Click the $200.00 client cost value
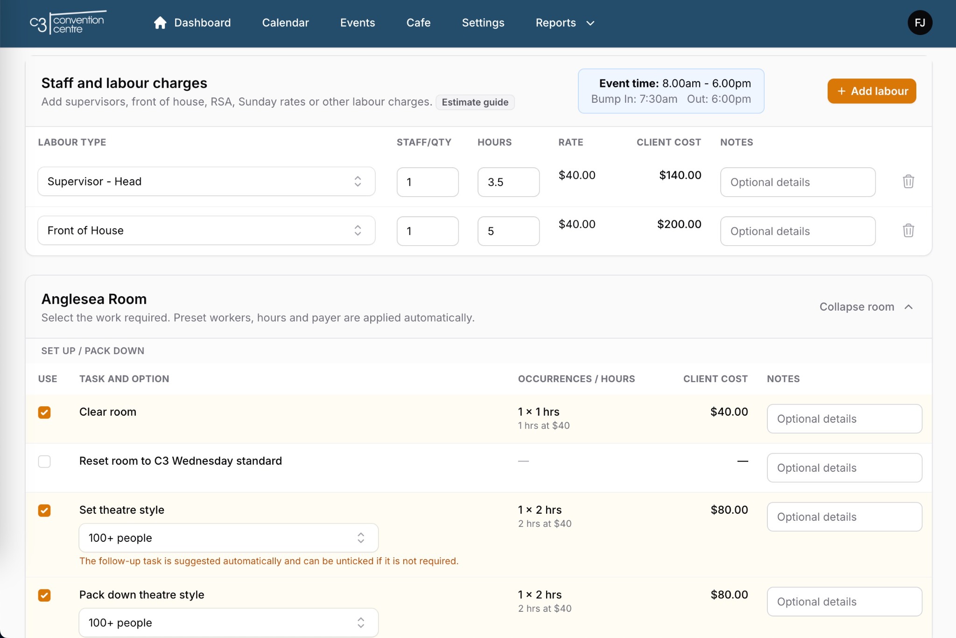This screenshot has width=956, height=638. pyautogui.click(x=679, y=224)
